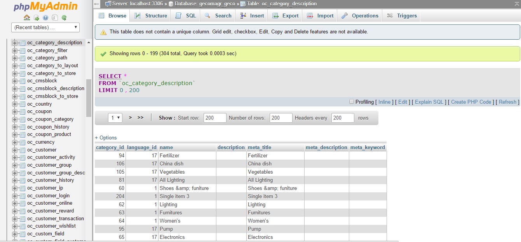Click table icon beside oc_customer_reward
The width and height of the screenshot is (521, 242).
[x=23, y=211]
